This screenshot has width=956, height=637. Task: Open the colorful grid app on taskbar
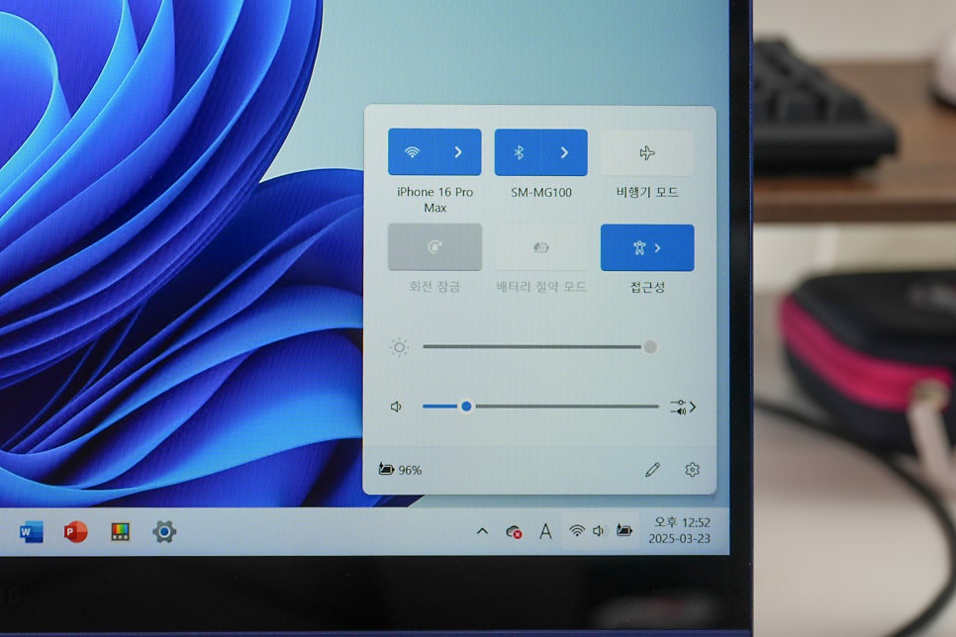click(120, 532)
